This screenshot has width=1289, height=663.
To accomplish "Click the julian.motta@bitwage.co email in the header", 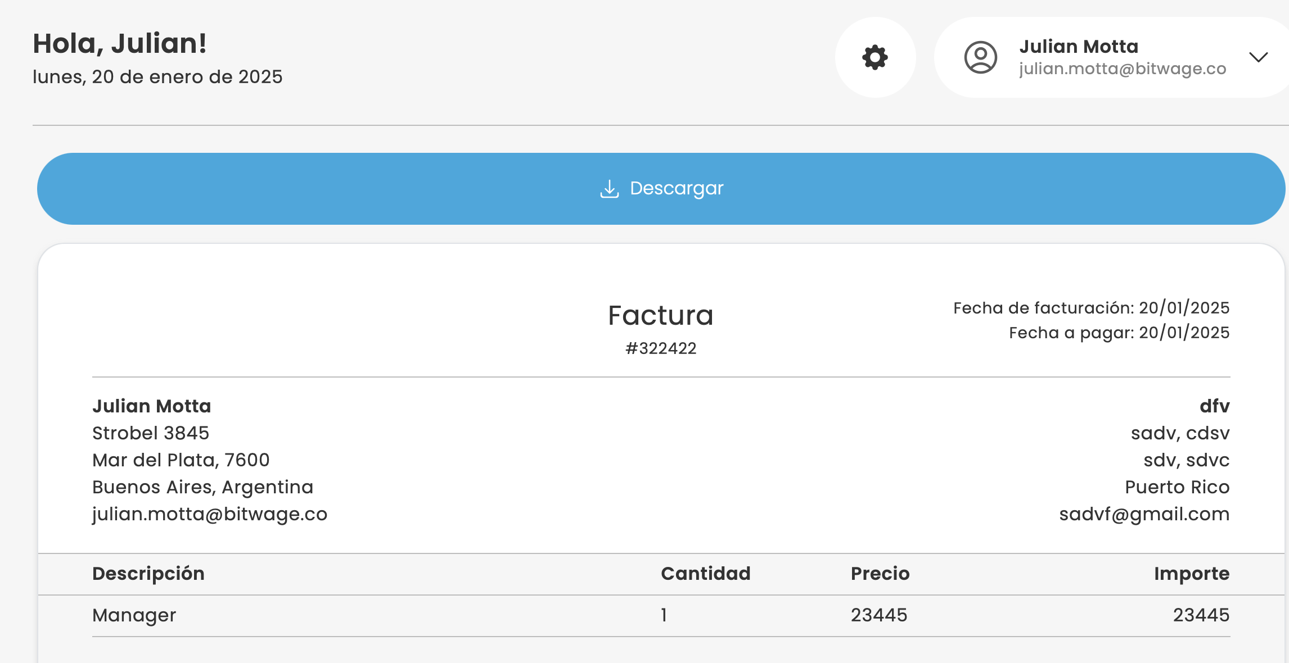I will click(x=1122, y=69).
